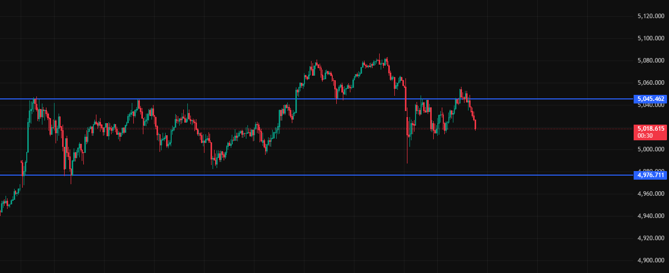Click the red 5,018.615 current price label
Image resolution: width=669 pixels, height=273 pixels.
coord(650,129)
